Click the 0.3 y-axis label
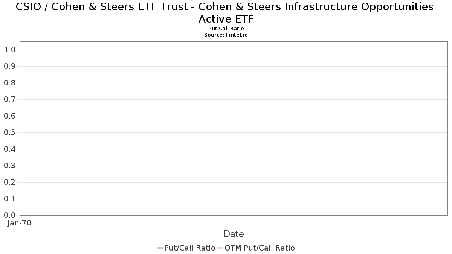 tap(9, 166)
